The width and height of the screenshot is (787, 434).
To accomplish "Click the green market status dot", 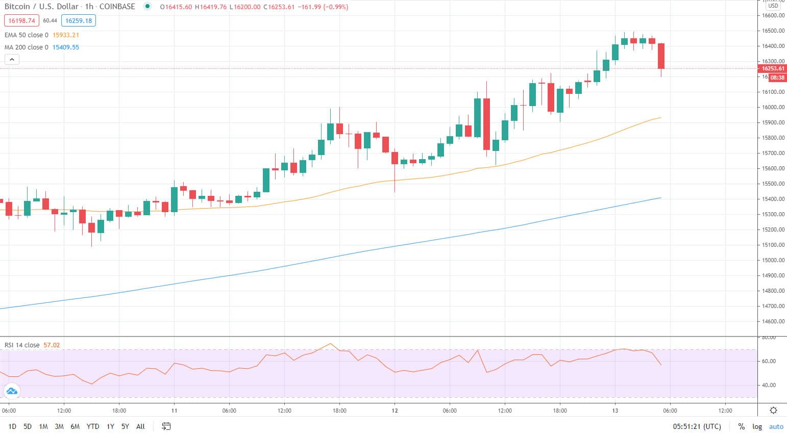I will (146, 7).
